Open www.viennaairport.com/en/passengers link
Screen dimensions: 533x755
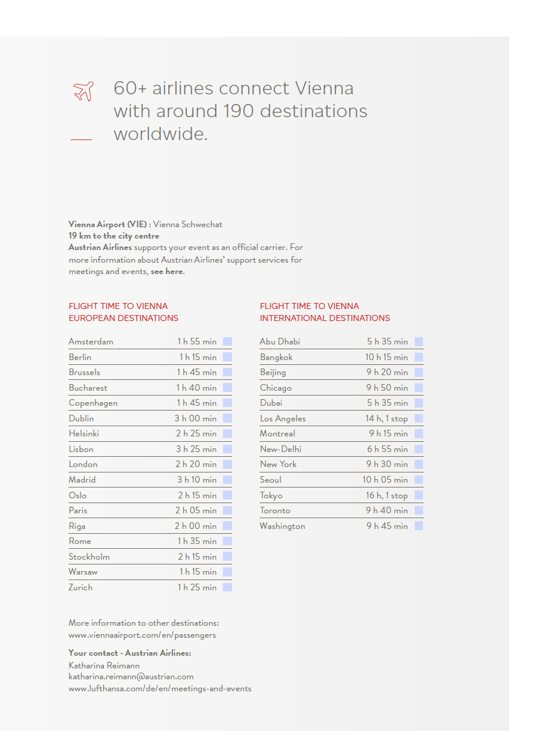click(142, 635)
